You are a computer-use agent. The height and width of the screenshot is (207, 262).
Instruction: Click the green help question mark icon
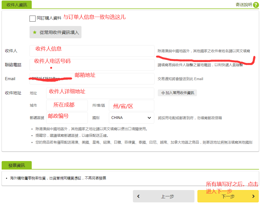coord(255,5)
